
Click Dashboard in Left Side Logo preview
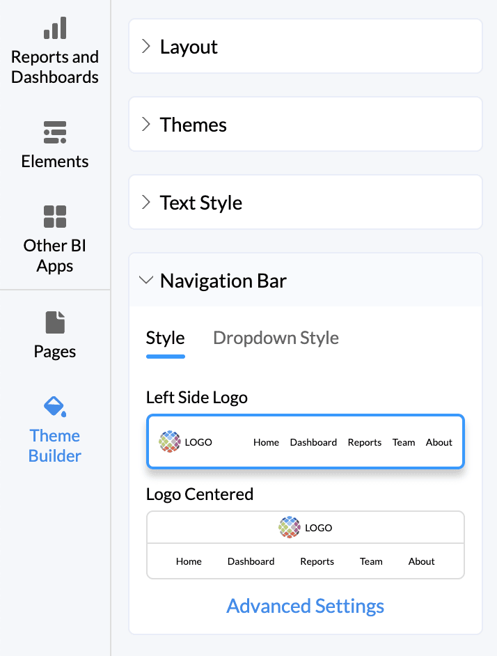pos(313,442)
